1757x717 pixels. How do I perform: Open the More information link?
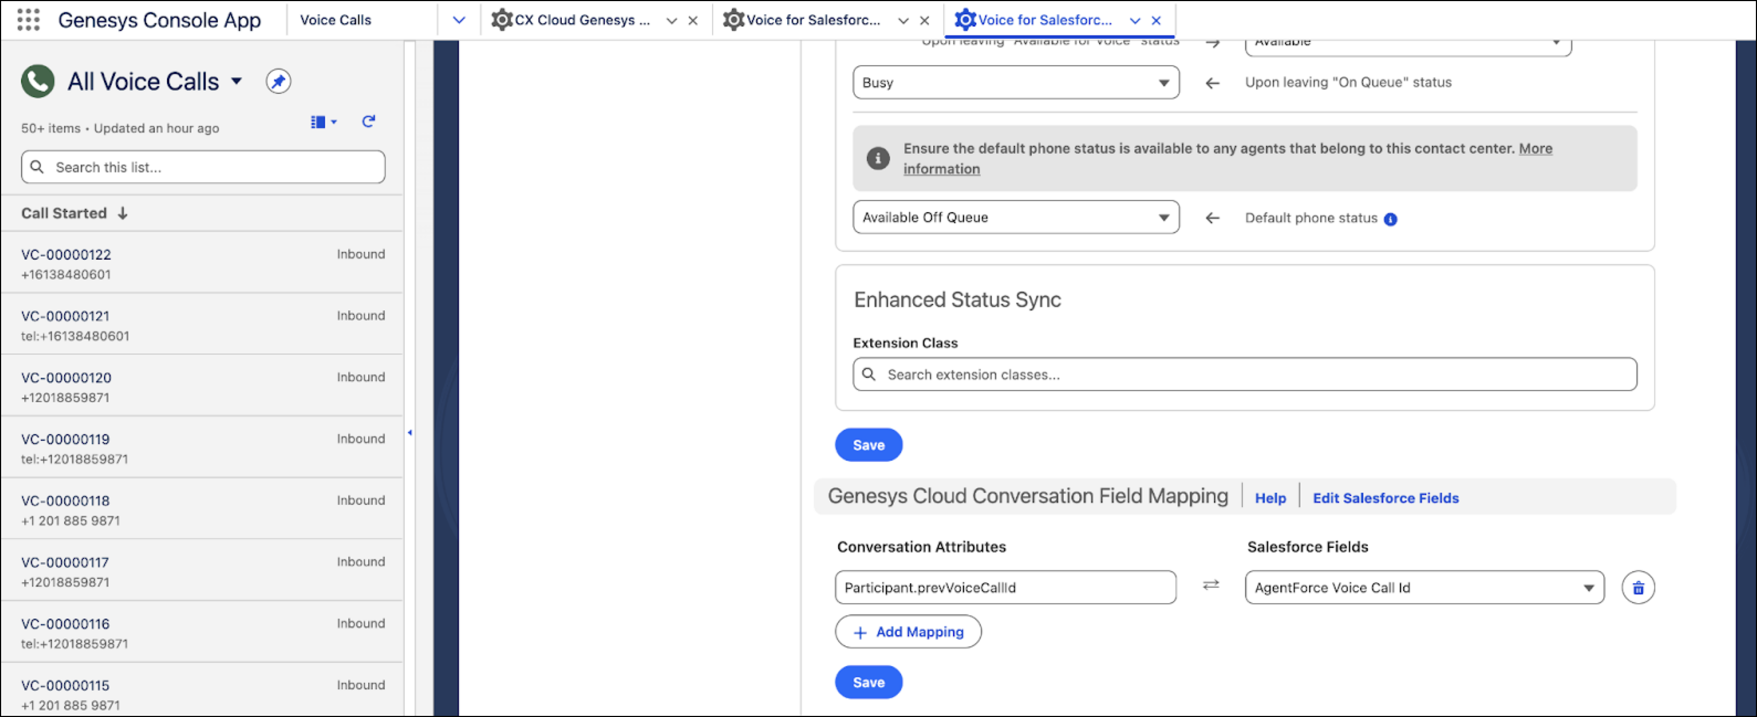[x=1535, y=149]
